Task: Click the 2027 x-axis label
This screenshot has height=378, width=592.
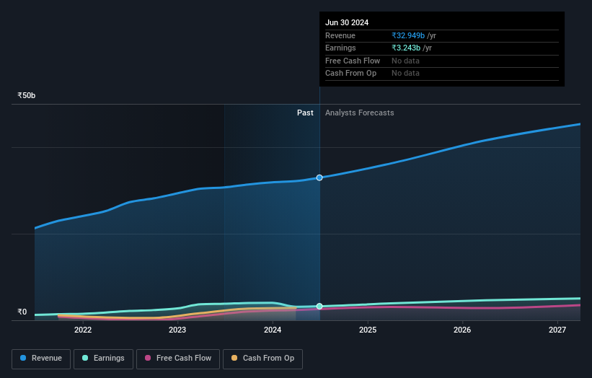Action: [557, 330]
